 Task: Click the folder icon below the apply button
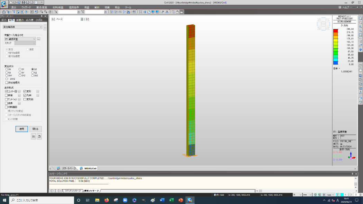pyautogui.click(x=34, y=137)
